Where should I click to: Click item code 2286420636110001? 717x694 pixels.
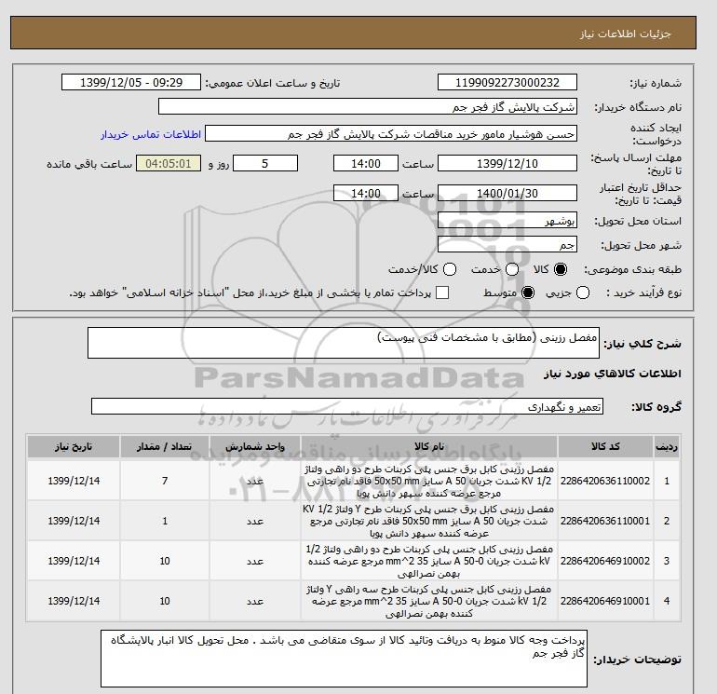click(x=605, y=521)
